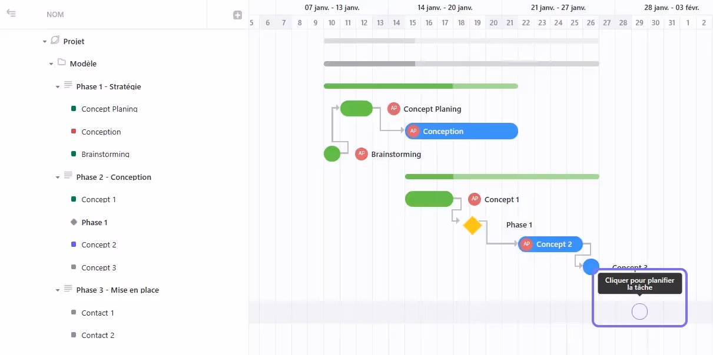Open Conception task in sidebar
This screenshot has width=713, height=355.
click(x=101, y=132)
